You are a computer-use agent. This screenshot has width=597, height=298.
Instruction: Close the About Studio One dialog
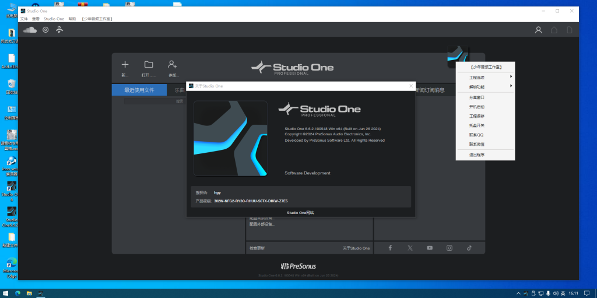tap(411, 86)
